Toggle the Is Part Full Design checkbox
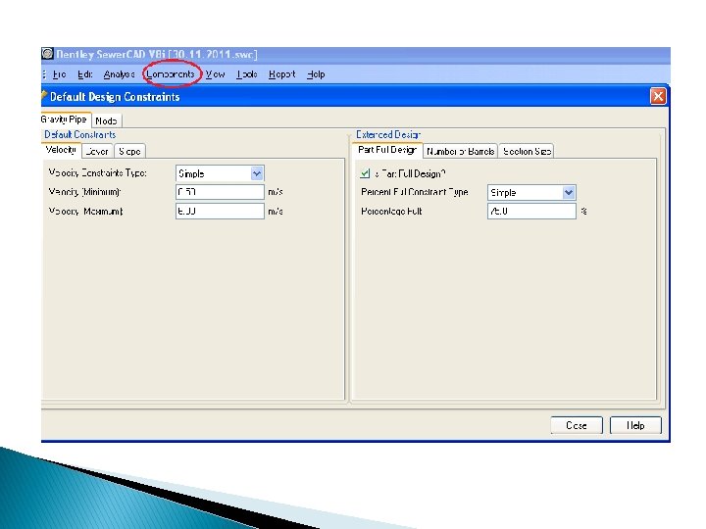Viewport: 706px width, 529px height. (x=365, y=173)
